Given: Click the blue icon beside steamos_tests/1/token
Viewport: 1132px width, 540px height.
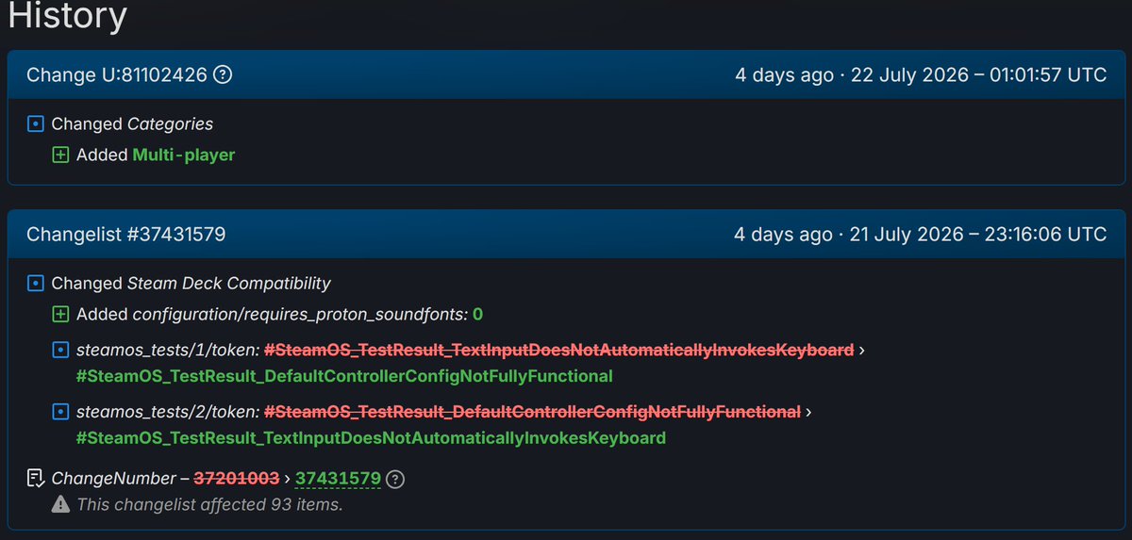Looking at the screenshot, I should point(60,350).
